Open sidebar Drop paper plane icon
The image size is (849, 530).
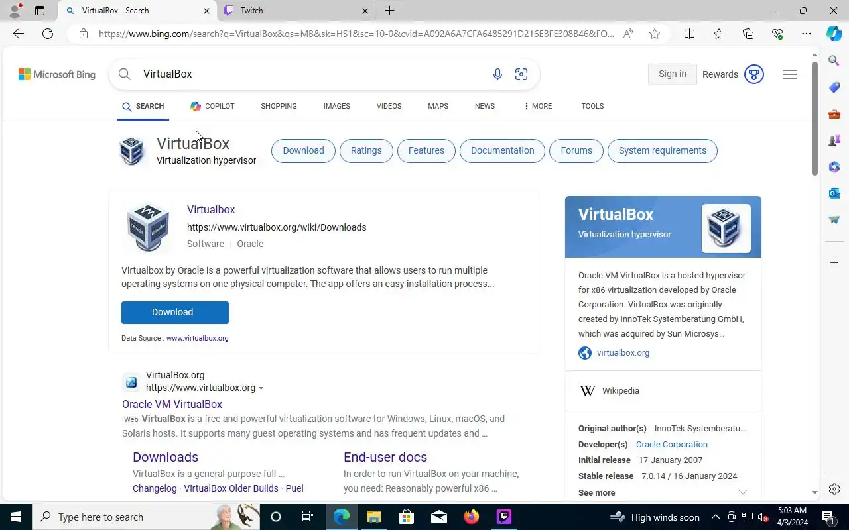point(834,220)
